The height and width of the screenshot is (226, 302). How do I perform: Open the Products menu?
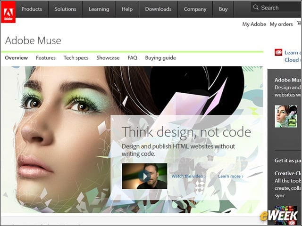[x=32, y=9]
